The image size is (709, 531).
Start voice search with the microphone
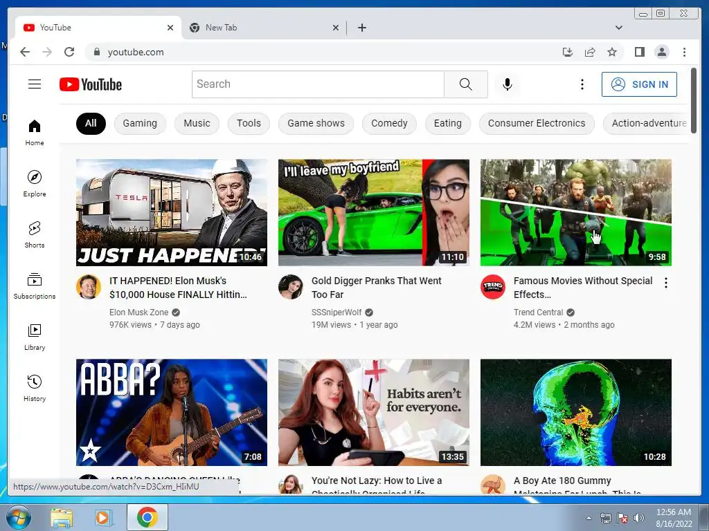click(x=508, y=84)
